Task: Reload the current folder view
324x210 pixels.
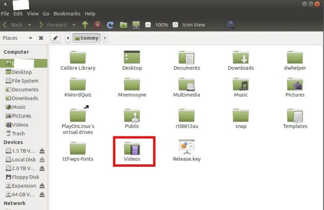Action: click(110, 25)
